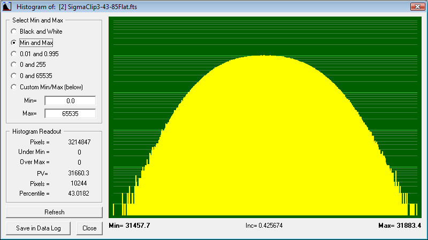Image resolution: width=428 pixels, height=240 pixels.
Task: Click the histogram app icon in title bar
Action: pos(7,6)
